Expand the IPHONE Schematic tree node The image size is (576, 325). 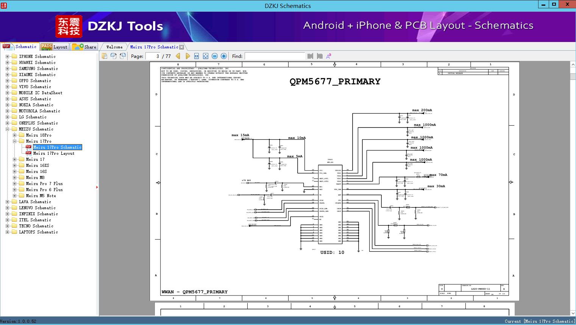[7, 56]
